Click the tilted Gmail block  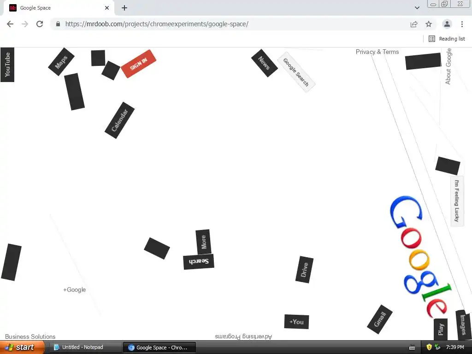380,319
